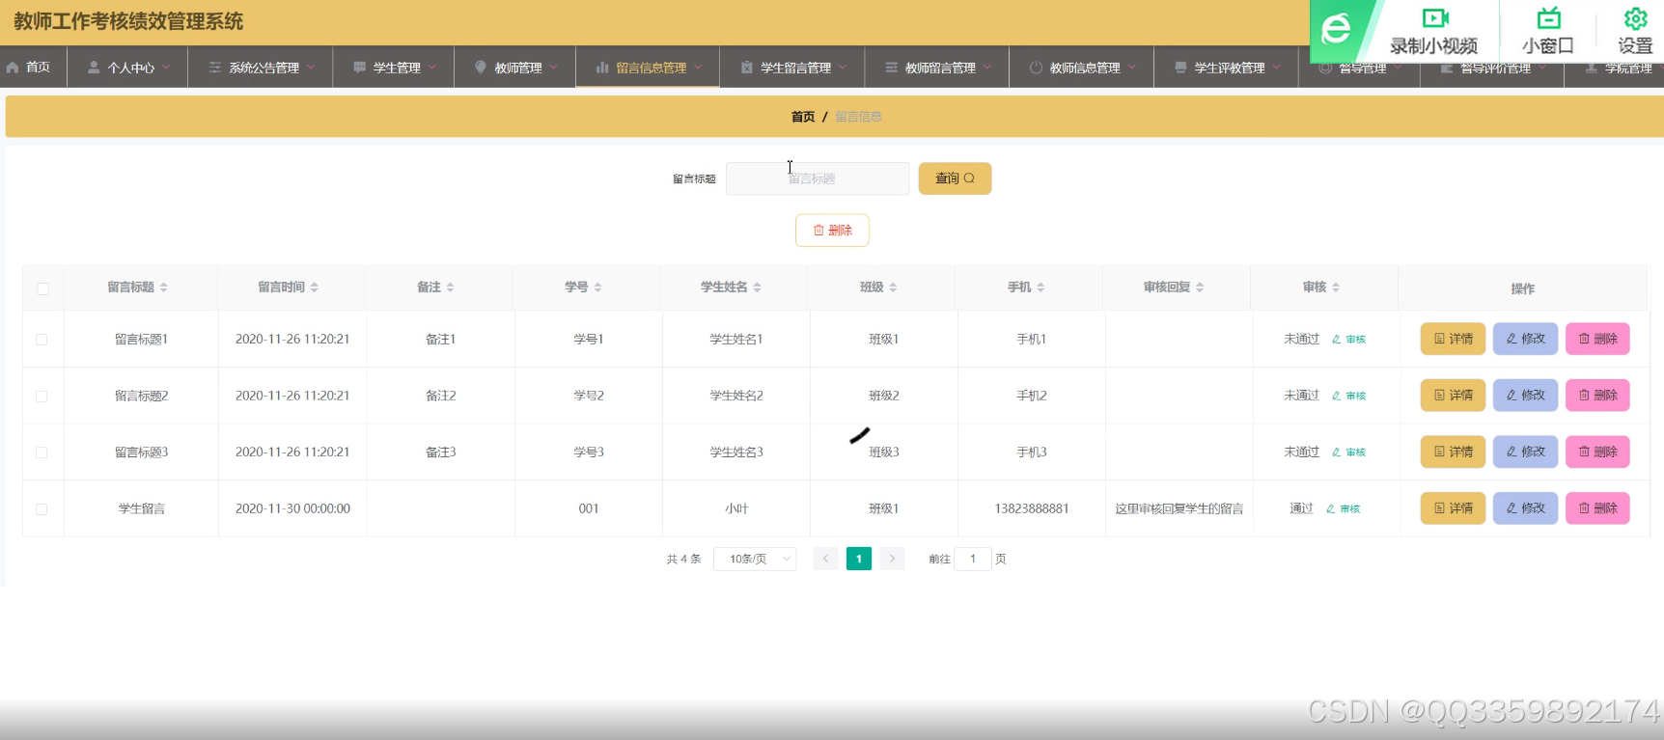
Task: Expand 学生留言管理 menu chevron
Action: tap(843, 68)
